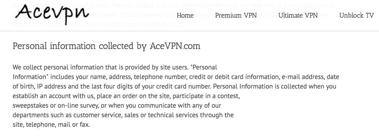Open the Ultimate VPN menu item
This screenshot has width=379, height=138.
click(298, 16)
